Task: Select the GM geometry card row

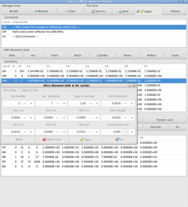Action: tap(94, 76)
